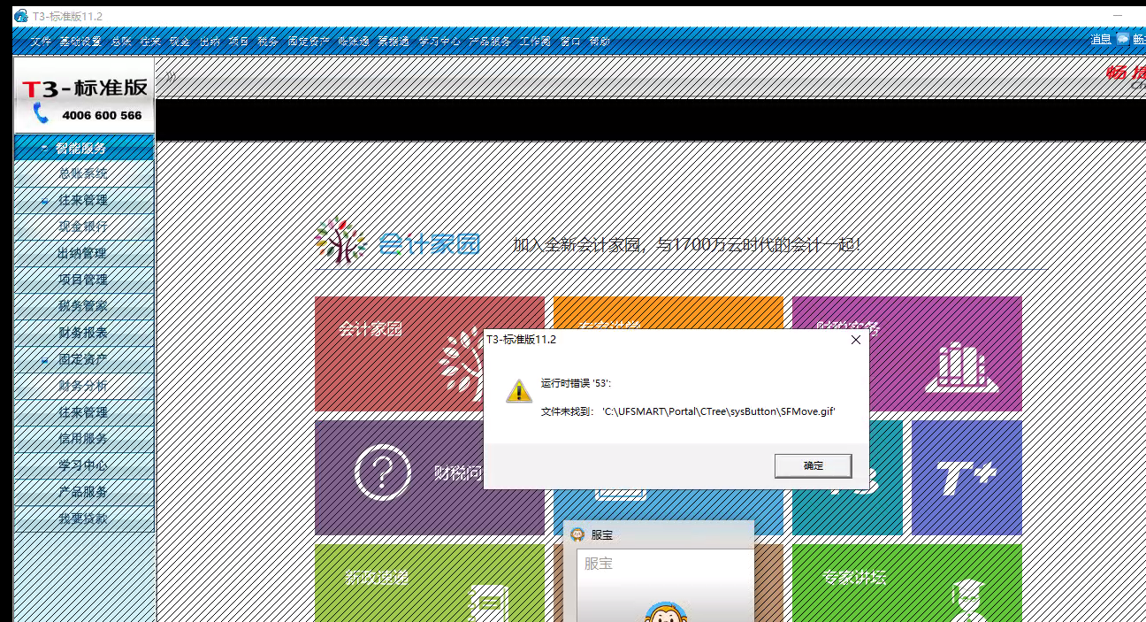Select 项目管理 in the sidebar
The height and width of the screenshot is (622, 1146).
(x=83, y=280)
